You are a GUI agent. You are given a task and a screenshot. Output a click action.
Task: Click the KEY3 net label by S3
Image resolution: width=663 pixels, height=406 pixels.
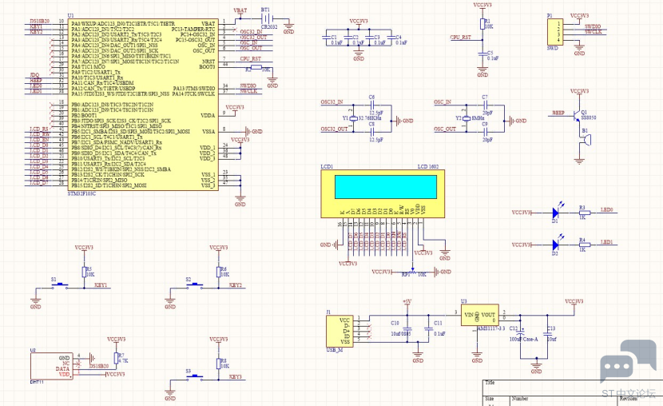pyautogui.click(x=236, y=376)
